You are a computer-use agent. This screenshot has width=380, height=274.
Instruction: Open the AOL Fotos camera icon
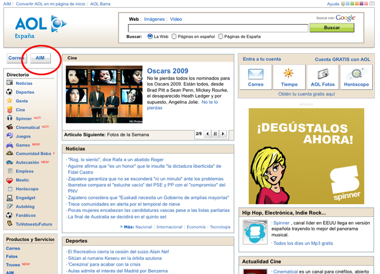tap(323, 74)
